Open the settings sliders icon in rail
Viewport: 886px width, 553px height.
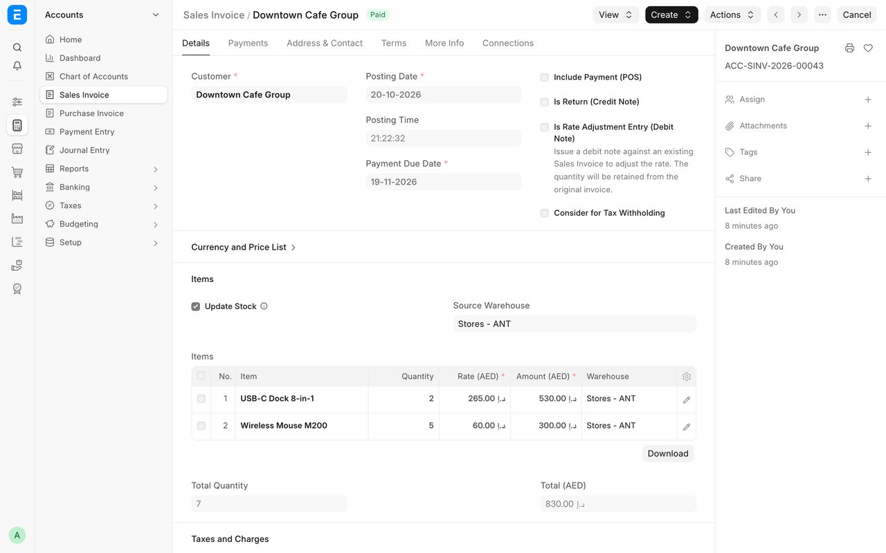tap(17, 102)
